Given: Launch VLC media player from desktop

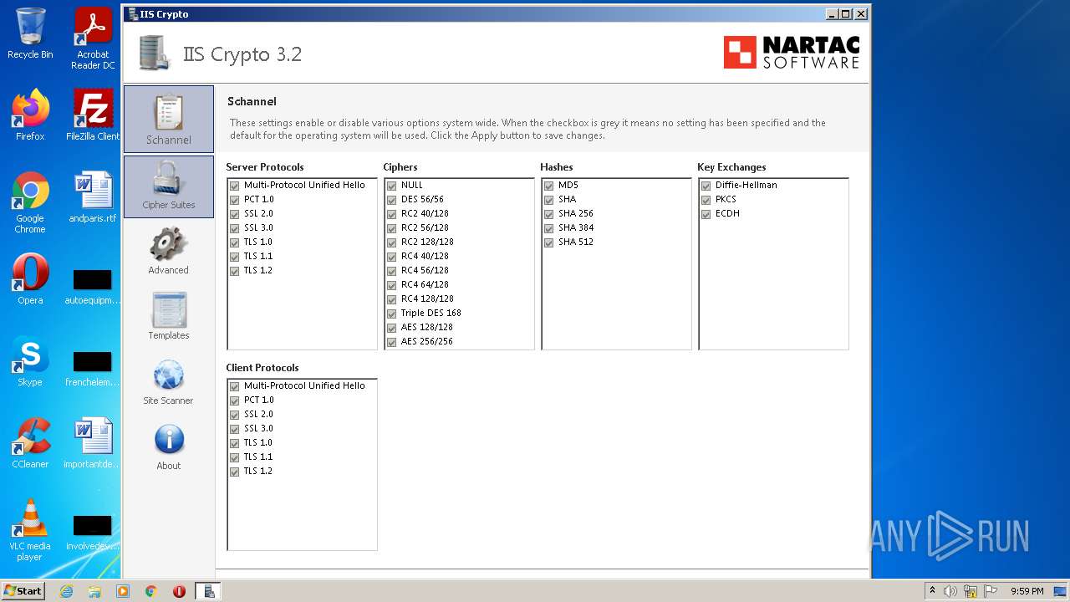Looking at the screenshot, I should (x=30, y=530).
